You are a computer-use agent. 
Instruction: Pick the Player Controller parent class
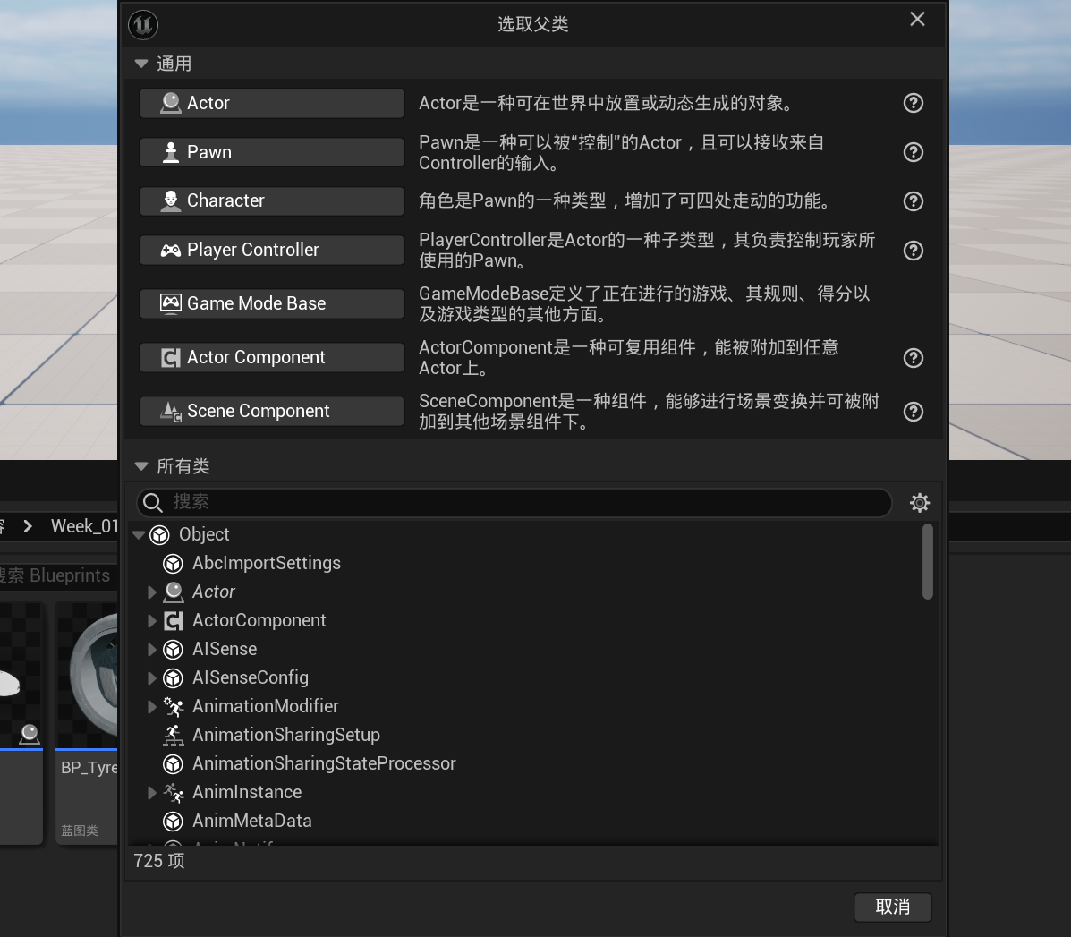pyautogui.click(x=272, y=250)
